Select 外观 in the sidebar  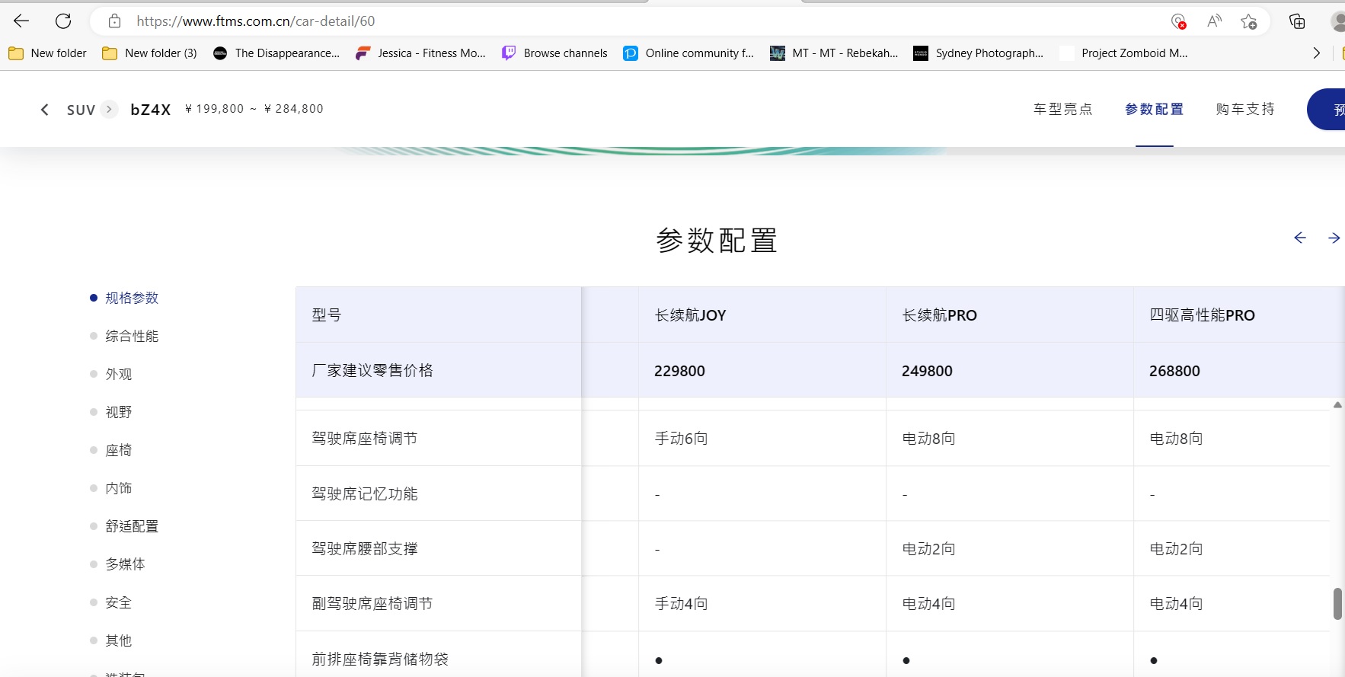[x=119, y=374]
